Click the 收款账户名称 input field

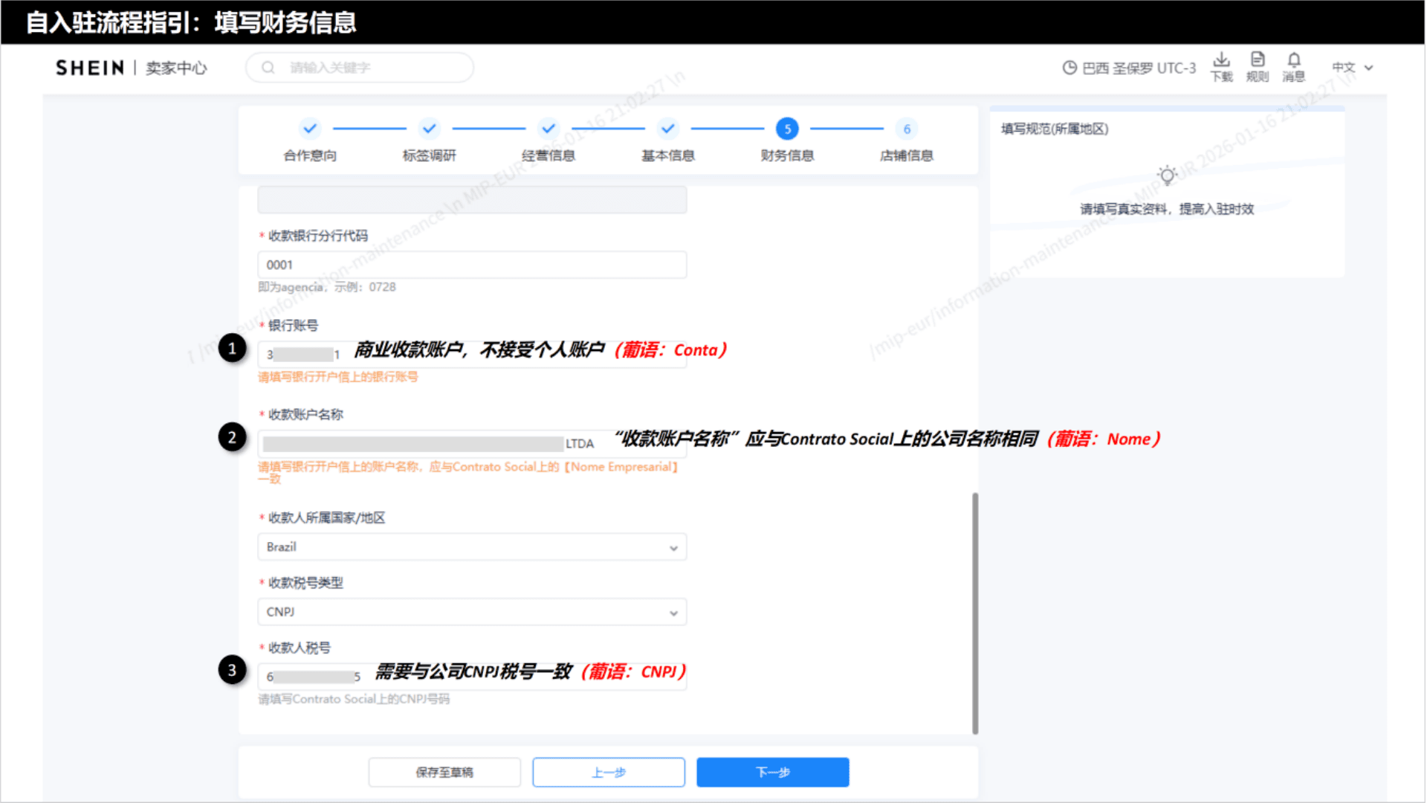click(472, 444)
